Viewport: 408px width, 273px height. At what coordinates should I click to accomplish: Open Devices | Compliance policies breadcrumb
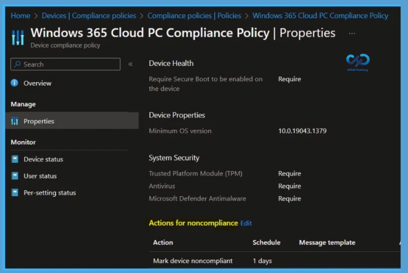pyautogui.click(x=89, y=16)
